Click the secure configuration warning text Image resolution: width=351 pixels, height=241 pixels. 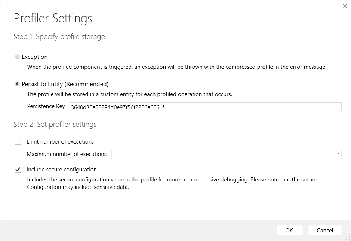coord(172,183)
